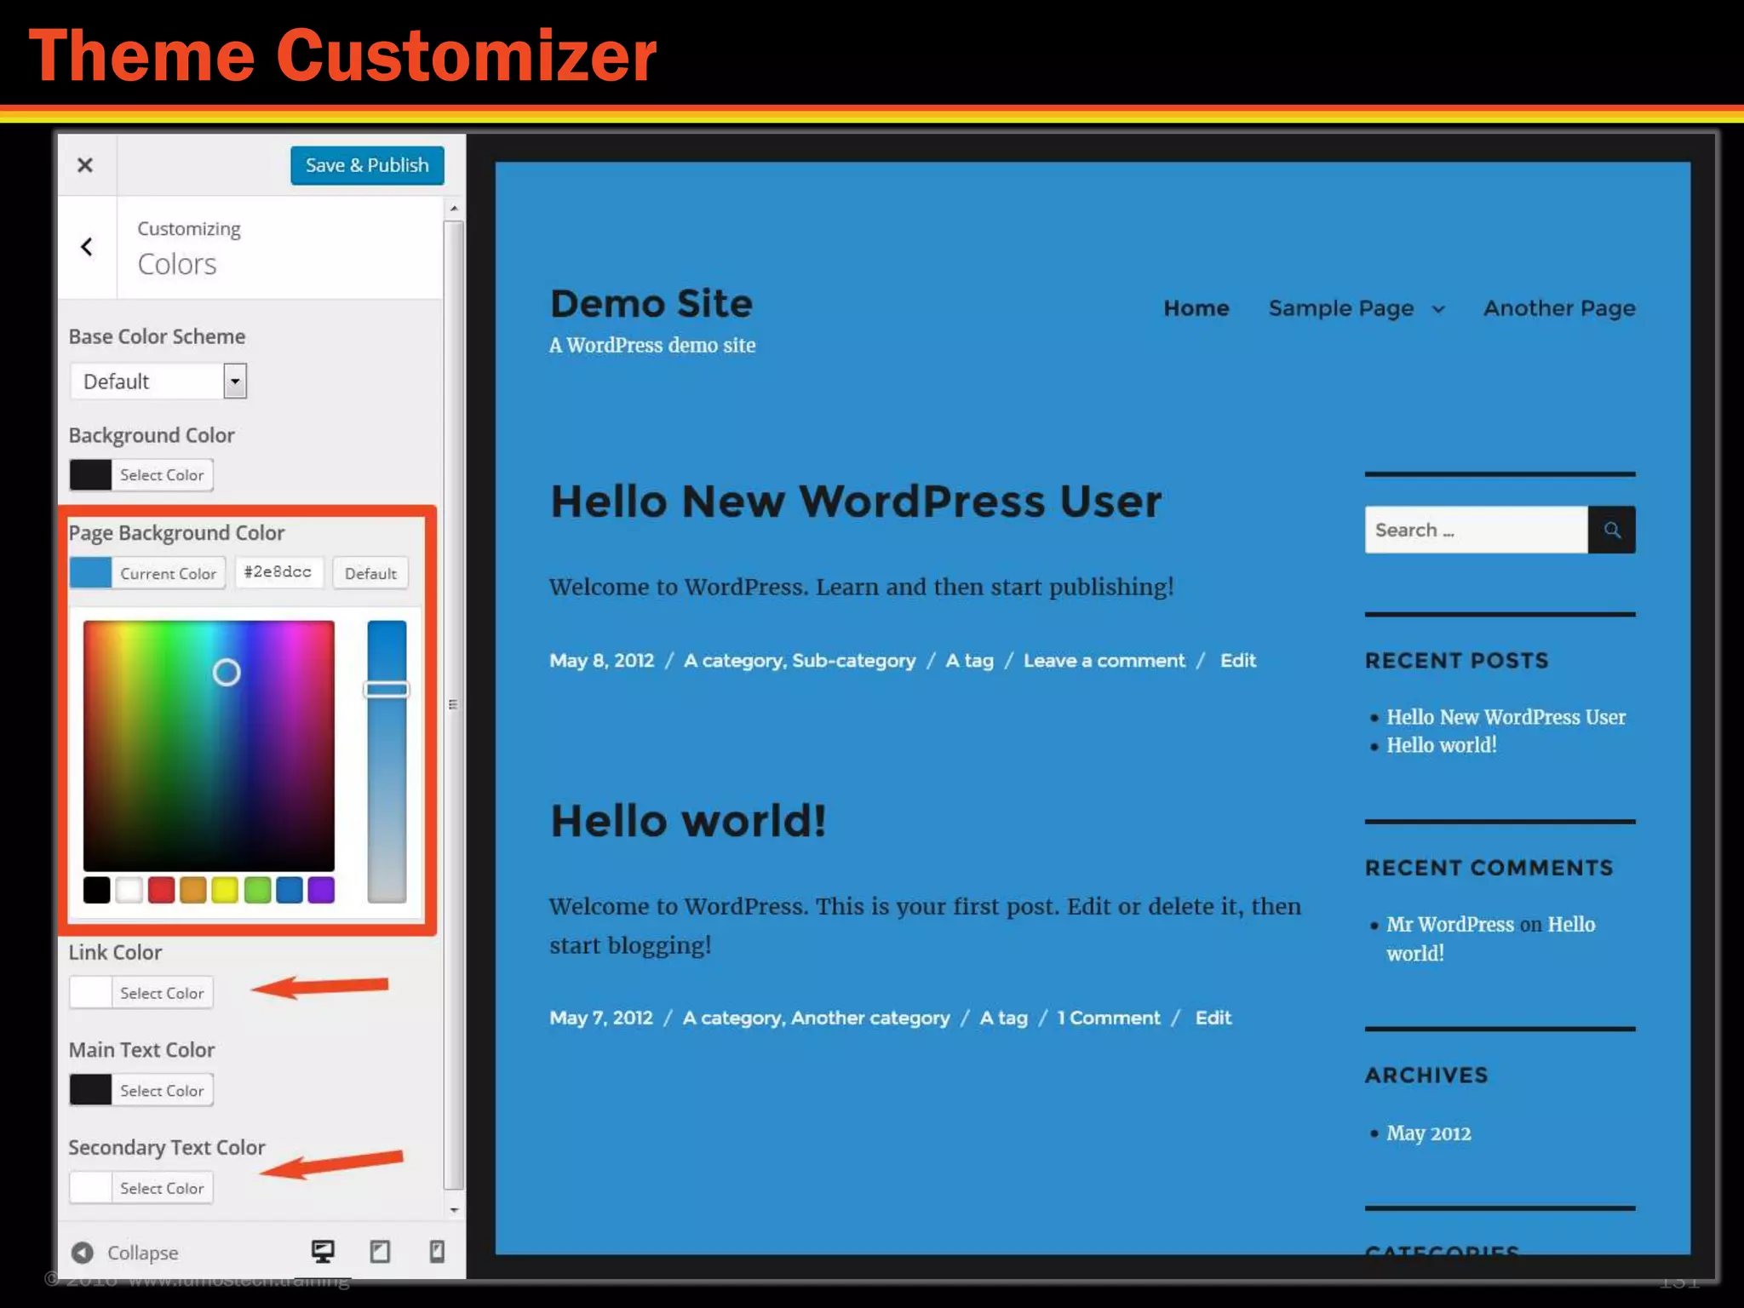Screen dimensions: 1744x1308
Task: Click the saturation-hue color picker square
Action: (209, 746)
